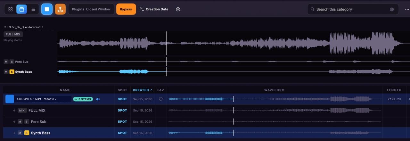Viewport: 410px width, 141px height.
Task: Sort by the LENGTH column header
Action: coord(394,90)
